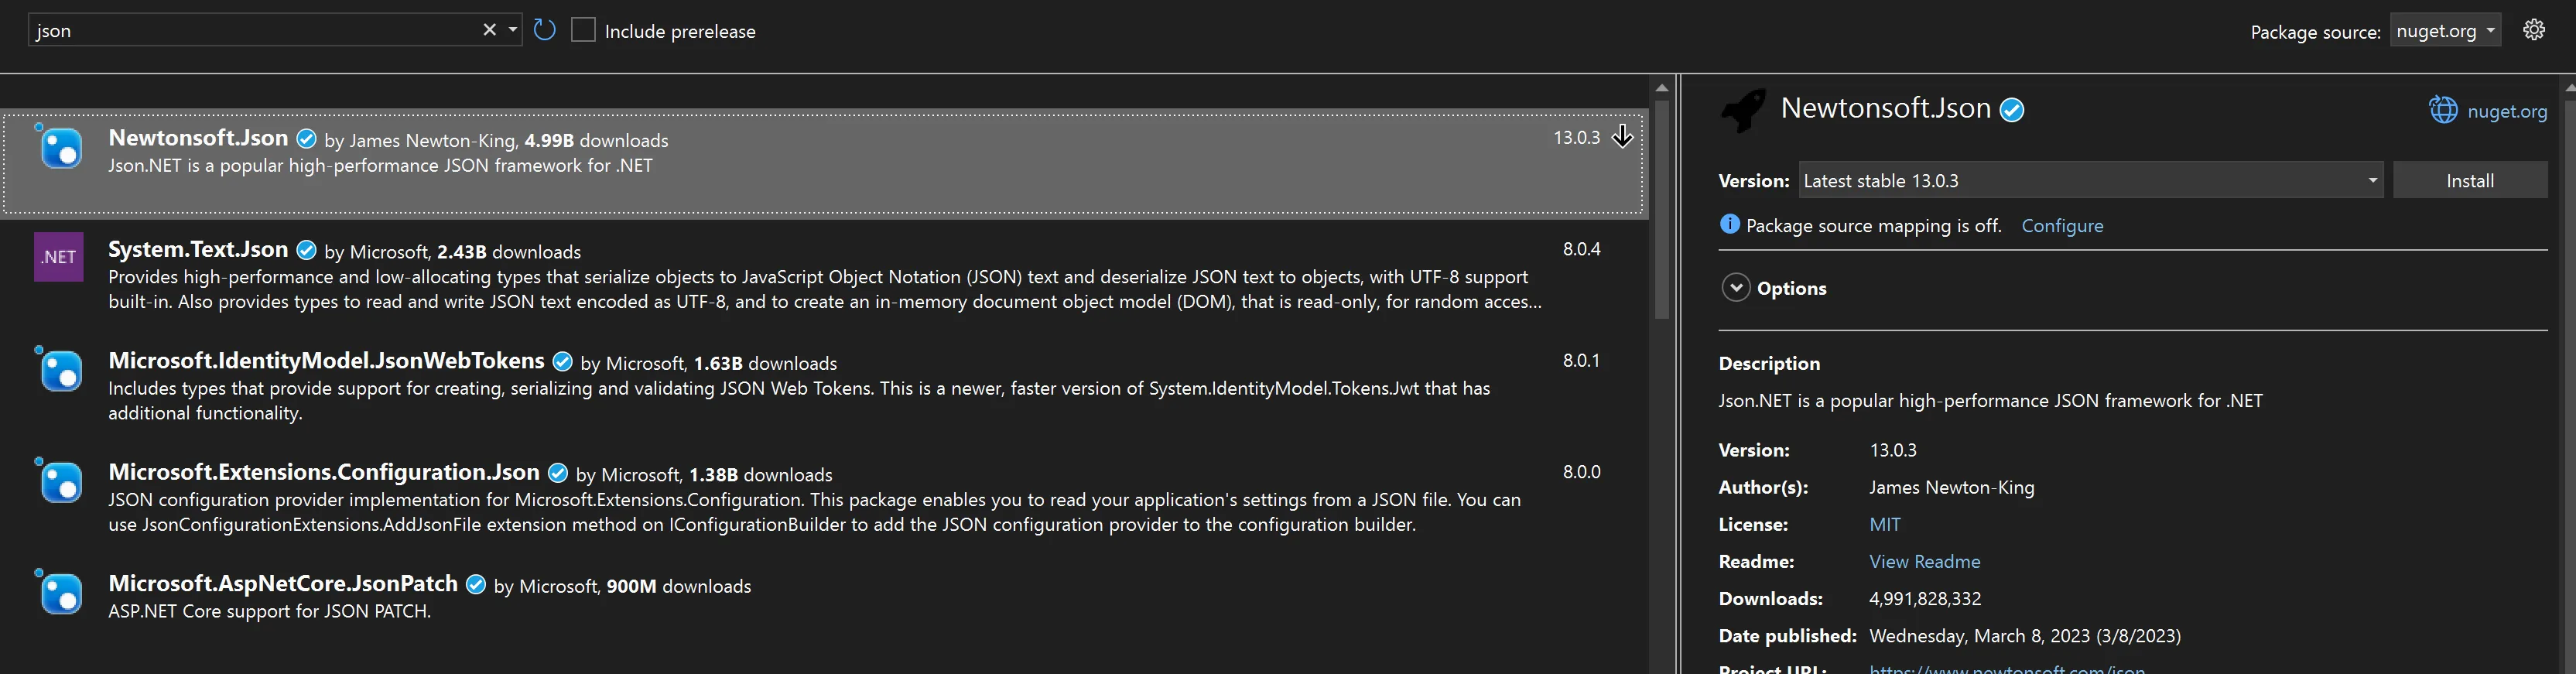Click the Newtonsoft.Json download arrow icon

click(x=1622, y=137)
